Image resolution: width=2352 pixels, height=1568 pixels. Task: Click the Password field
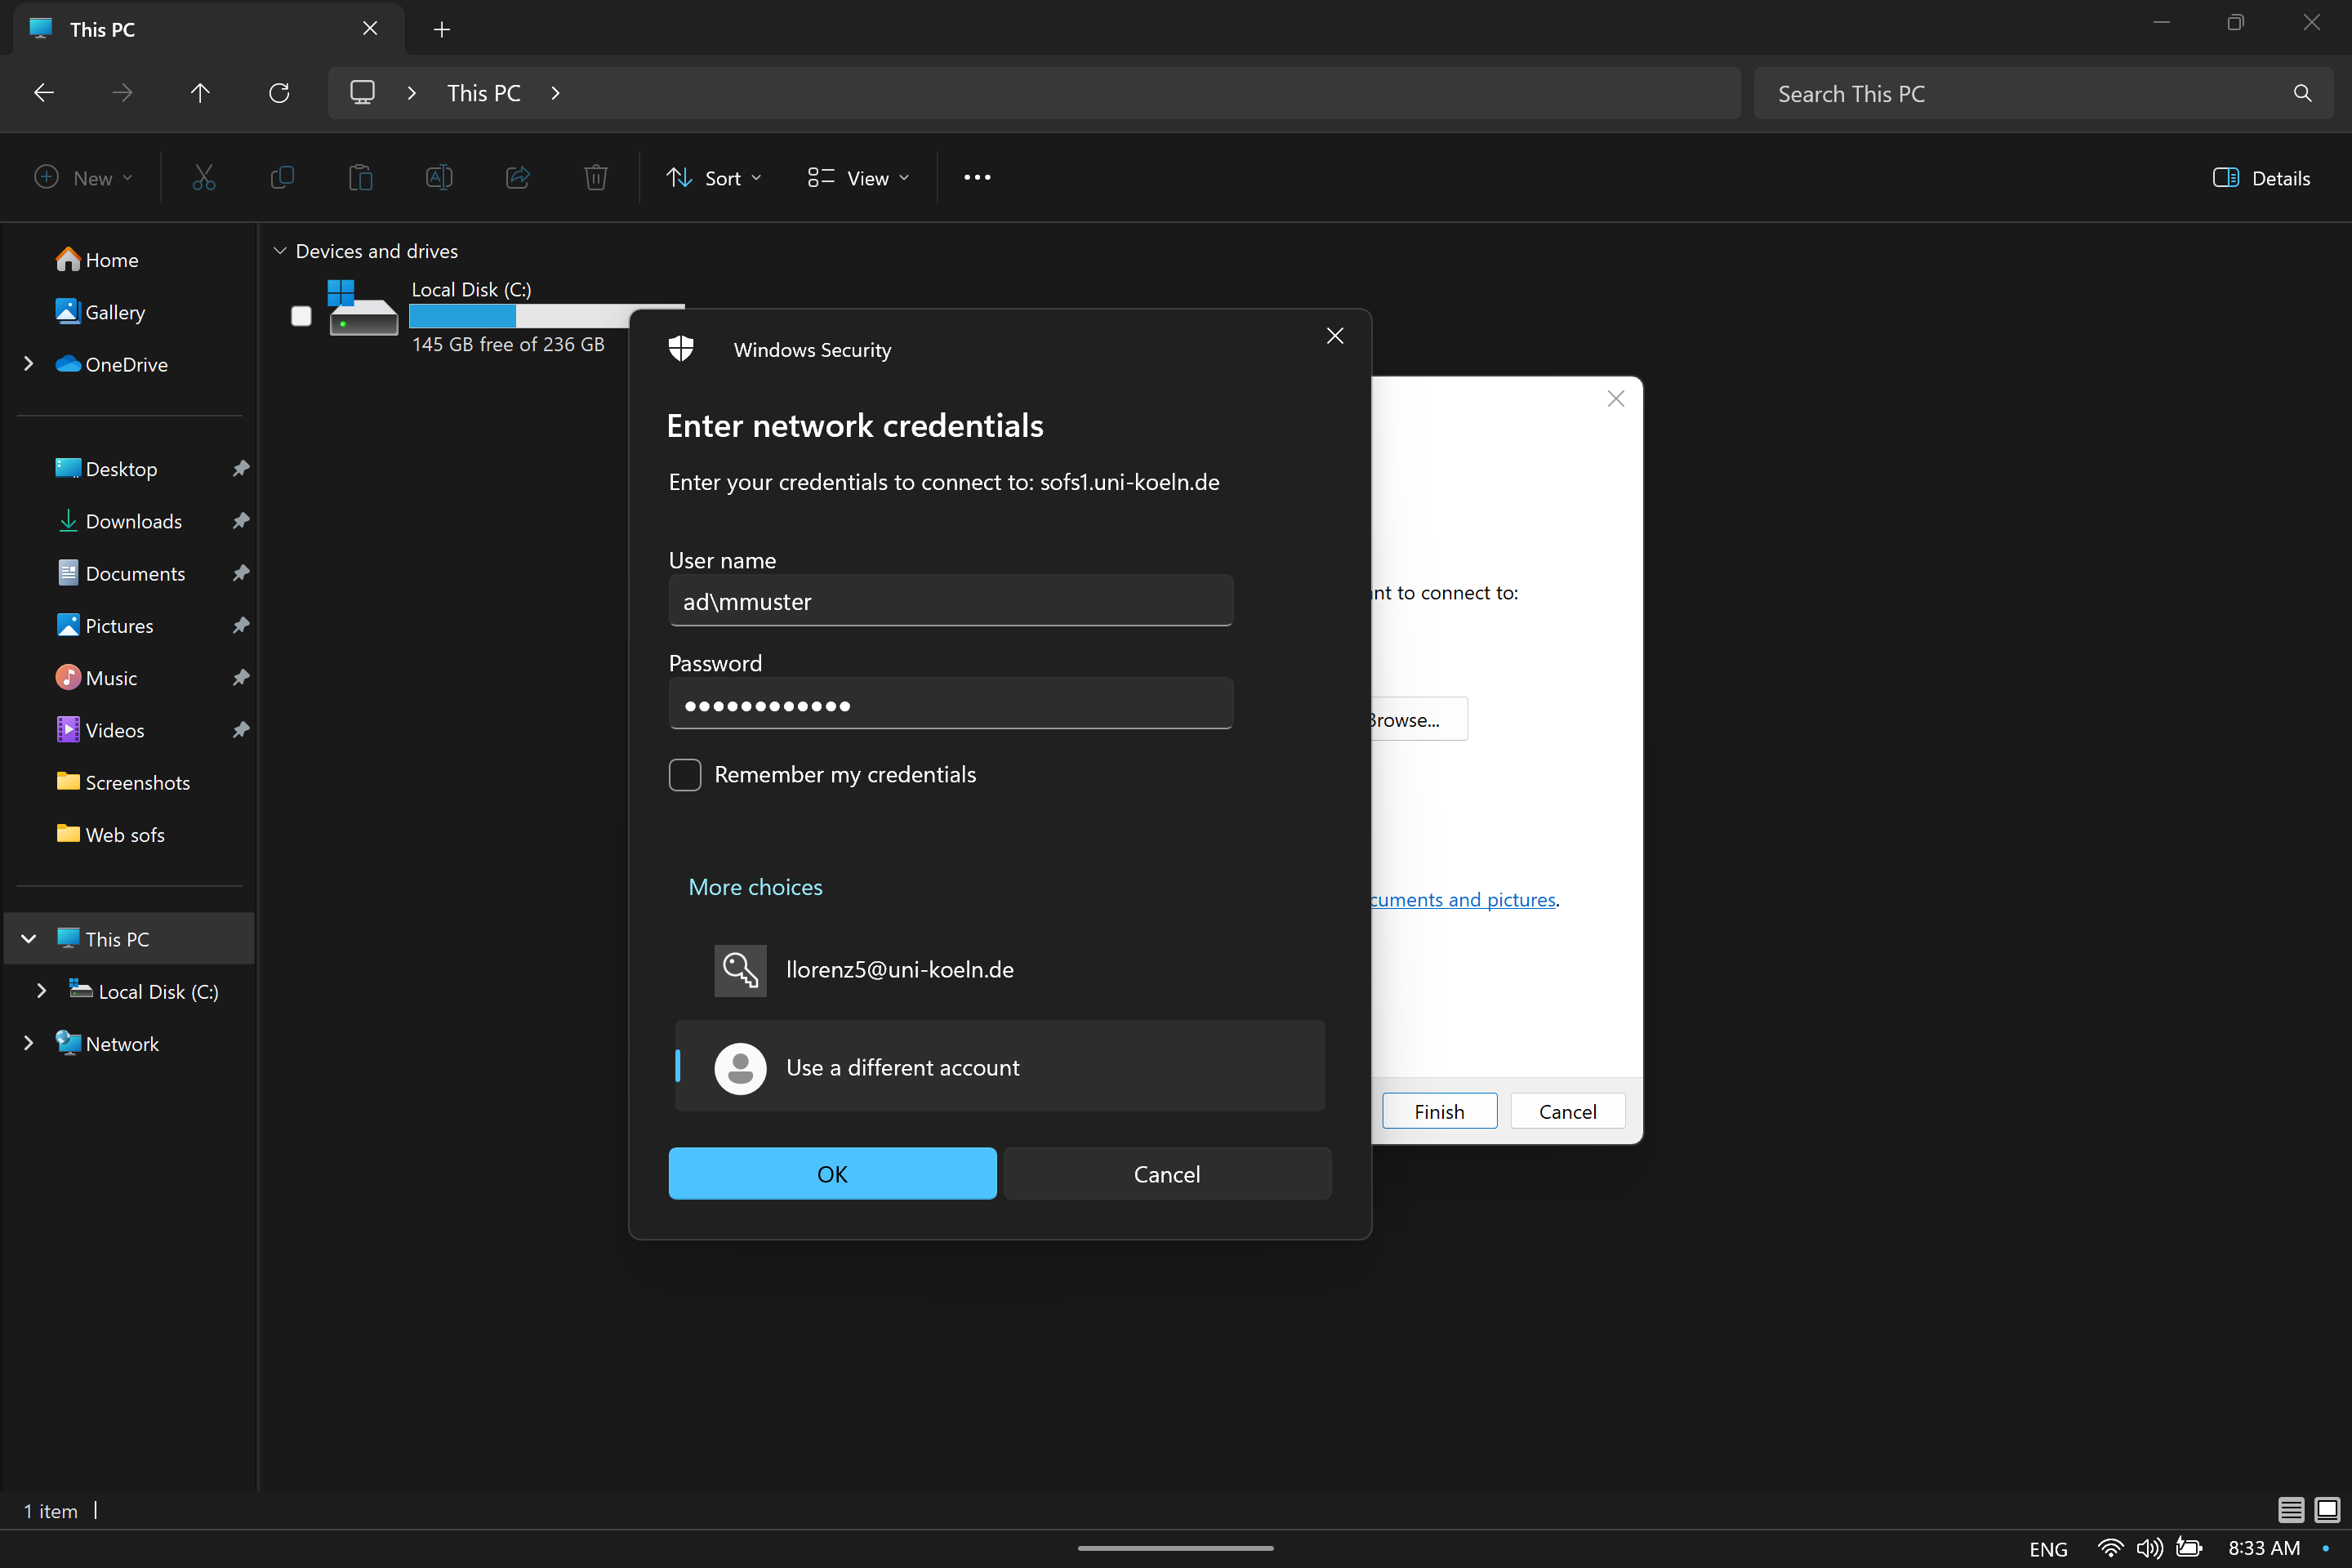click(x=950, y=704)
